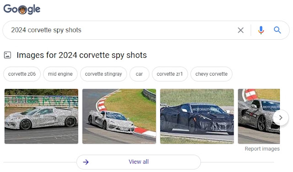The image size is (293, 172).
Task: Click the image icon beside Images heading
Action: [7, 55]
